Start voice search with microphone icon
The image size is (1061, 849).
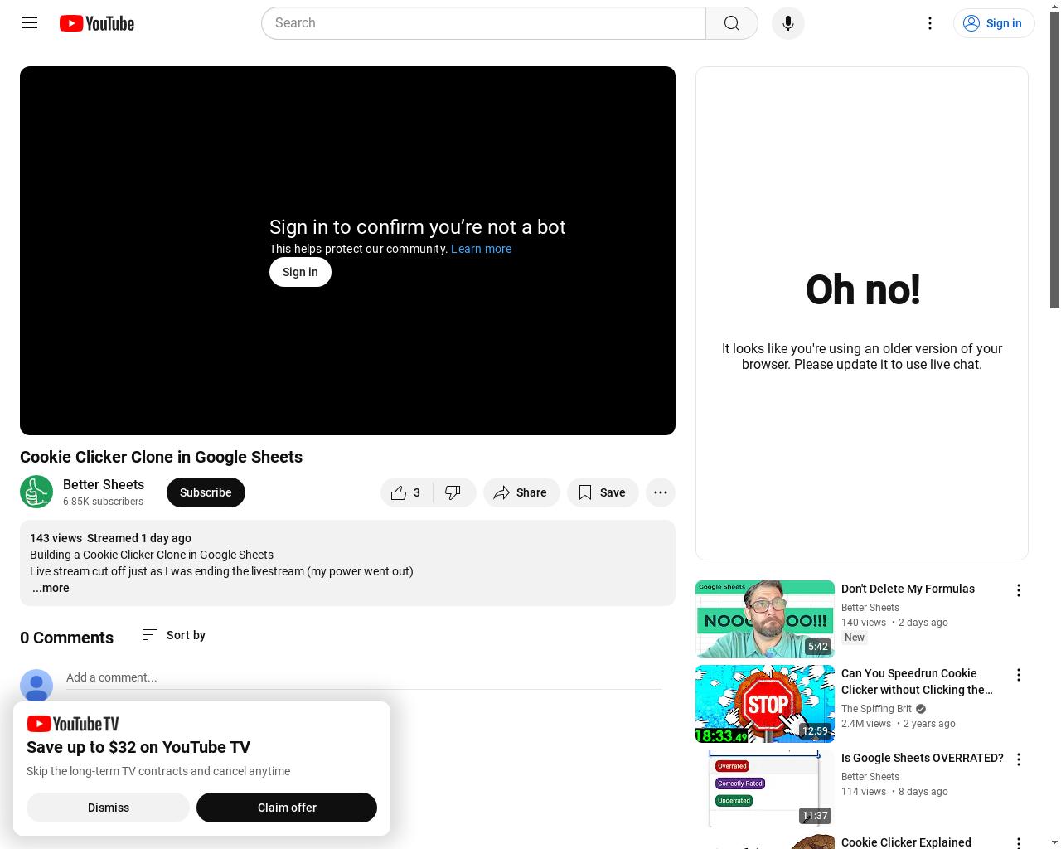click(788, 23)
